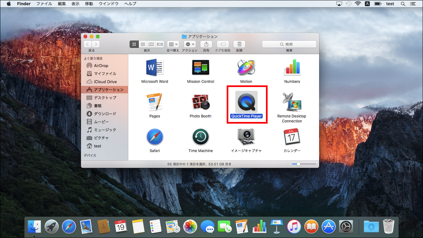Open FaceTime from the Dock
The height and width of the screenshot is (238, 423).
click(x=225, y=226)
